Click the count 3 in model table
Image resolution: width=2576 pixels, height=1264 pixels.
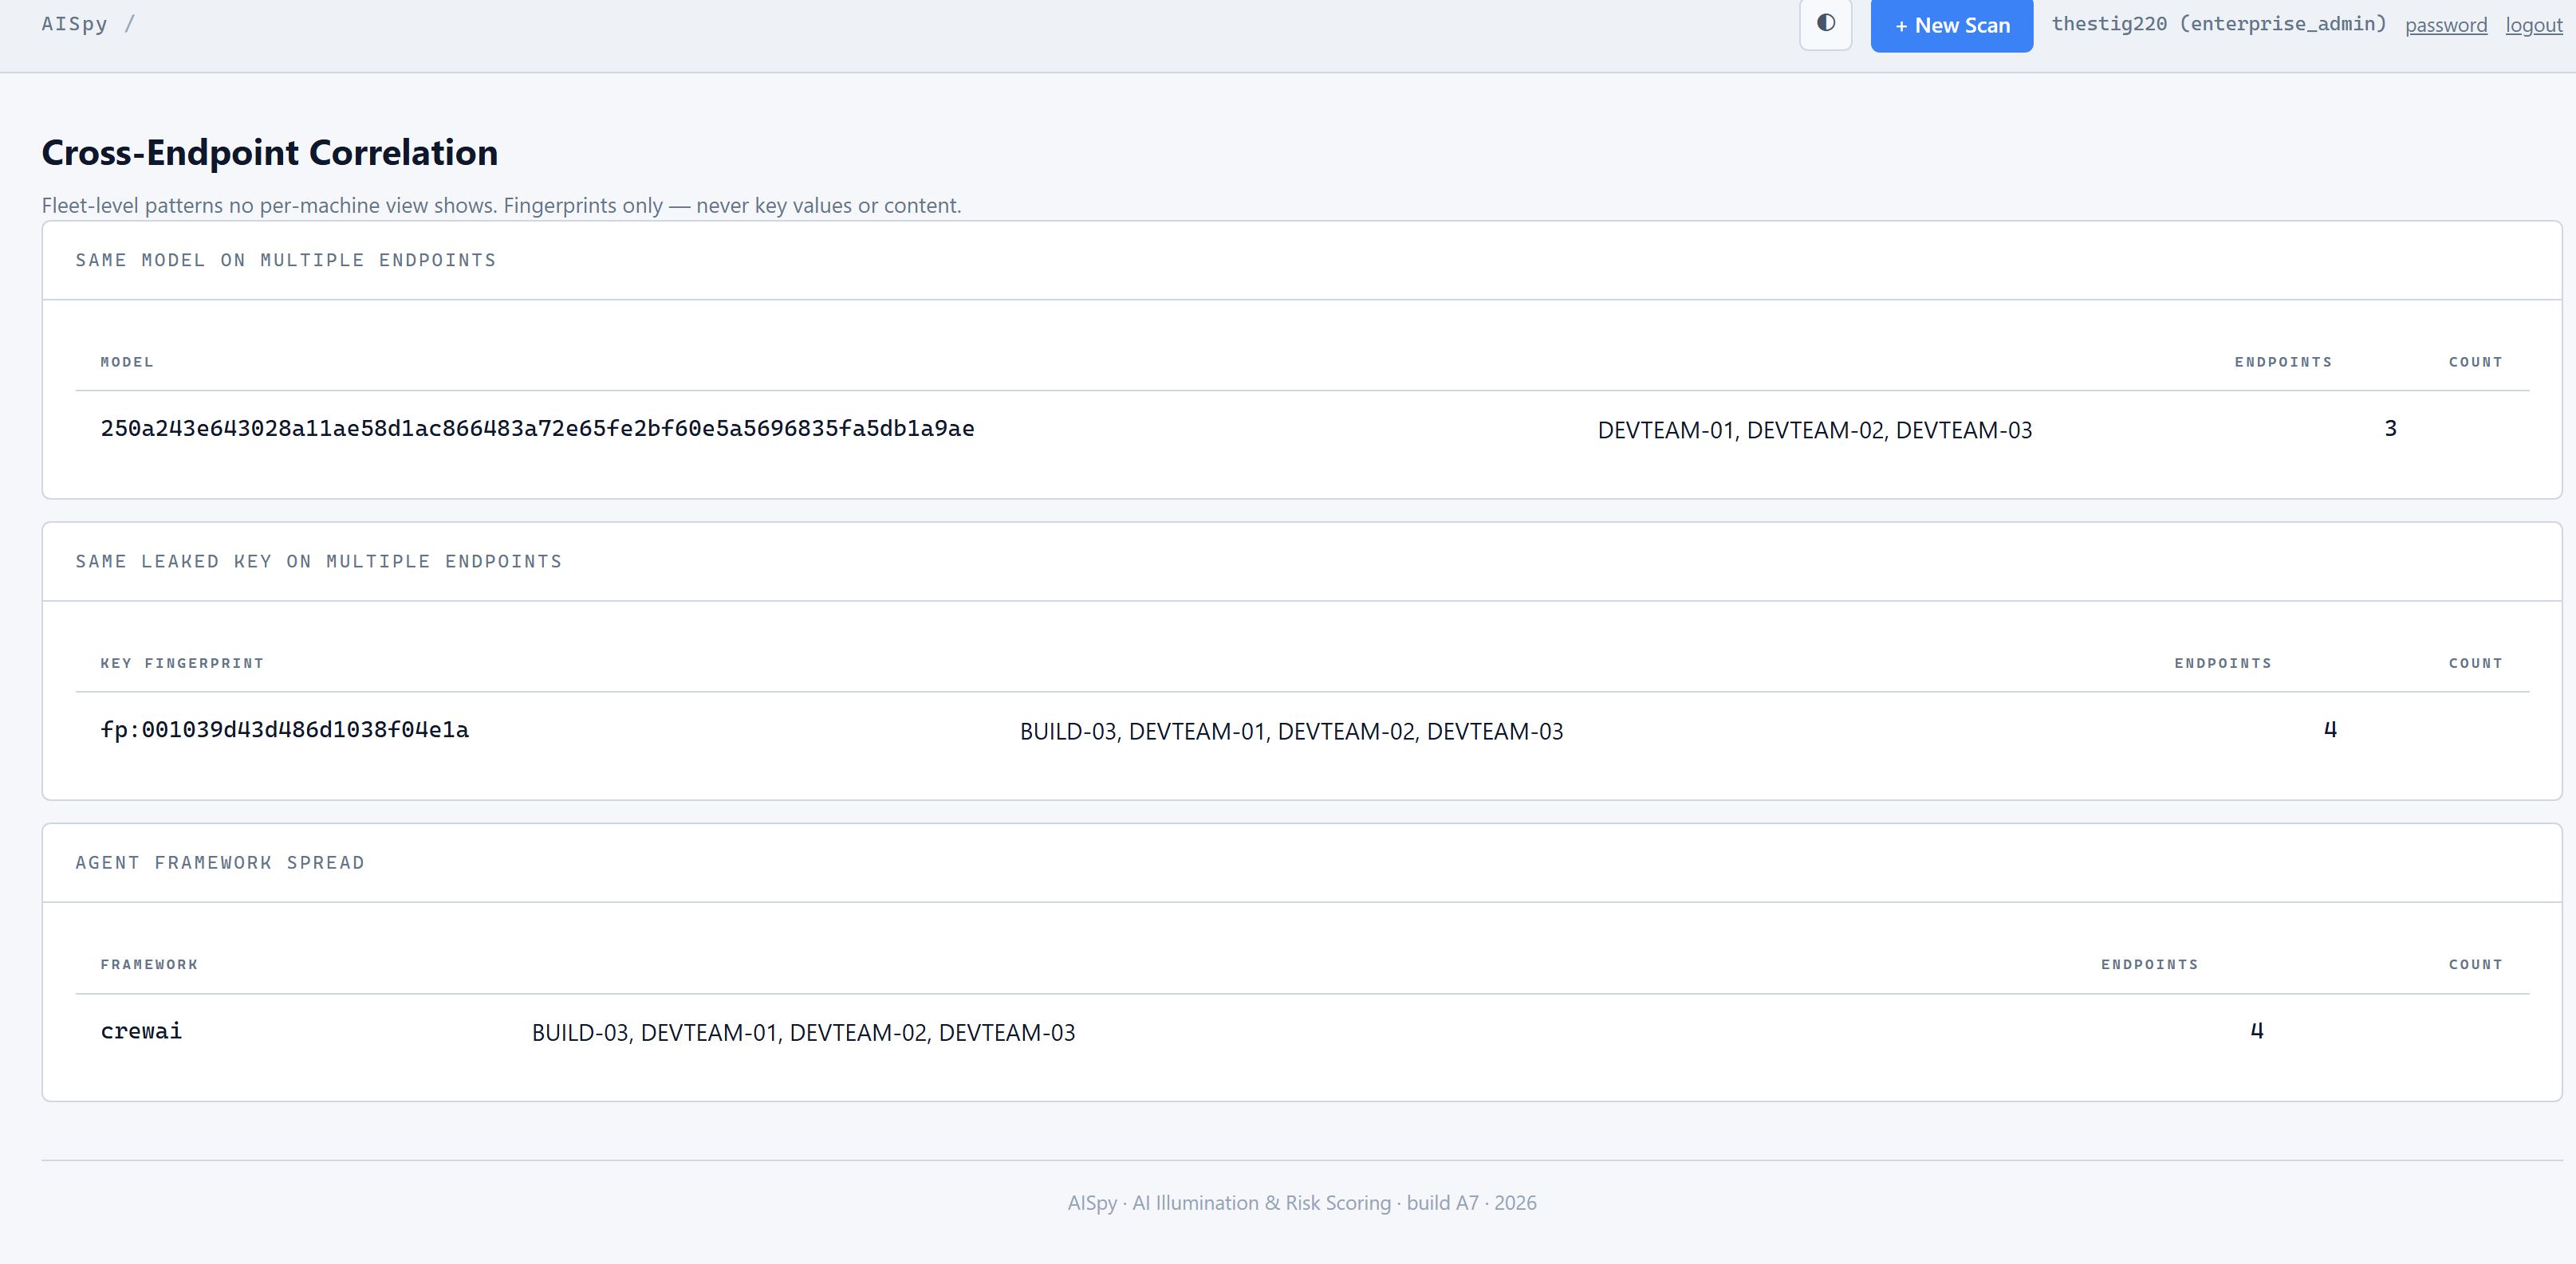click(x=2390, y=429)
